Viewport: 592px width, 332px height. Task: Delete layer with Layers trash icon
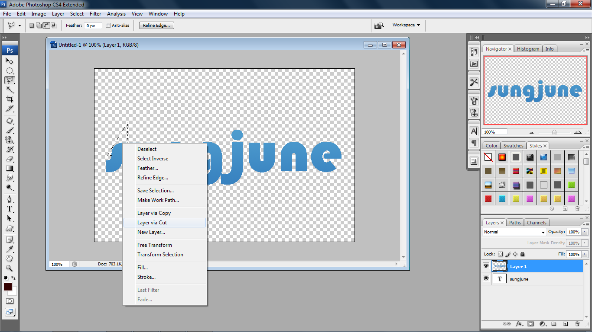coord(577,324)
